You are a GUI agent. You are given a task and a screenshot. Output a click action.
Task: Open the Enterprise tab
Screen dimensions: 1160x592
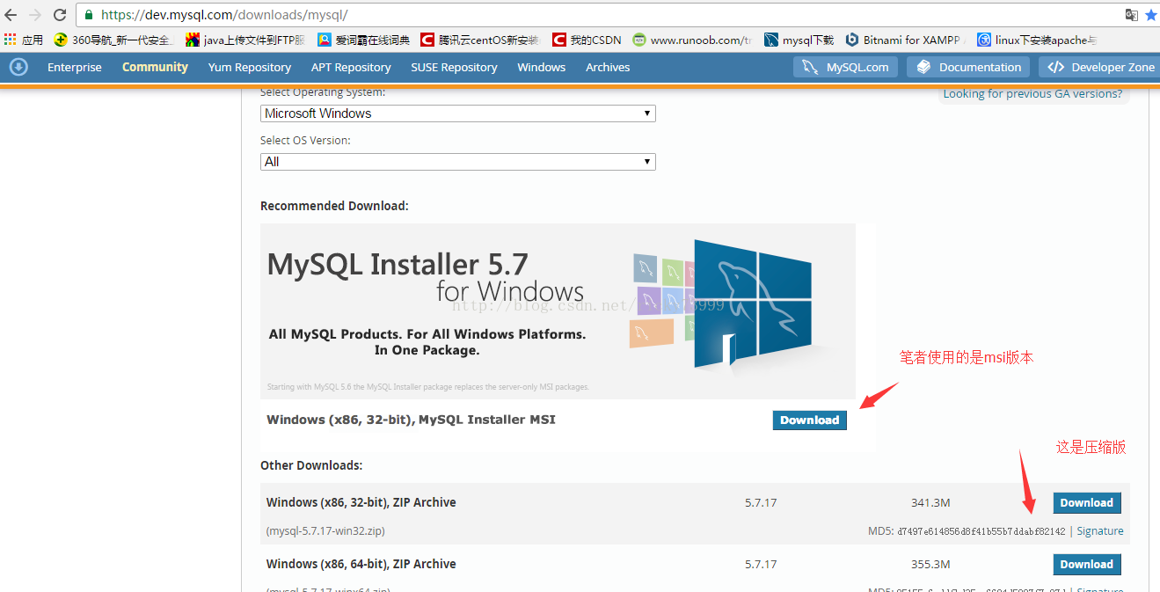tap(75, 67)
